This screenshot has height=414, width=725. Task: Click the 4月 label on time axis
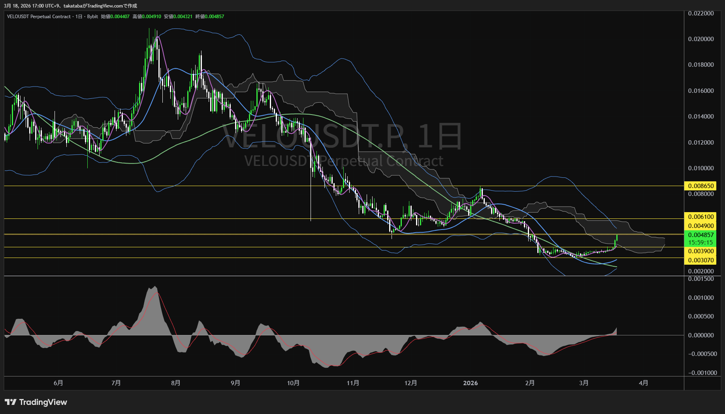[643, 383]
